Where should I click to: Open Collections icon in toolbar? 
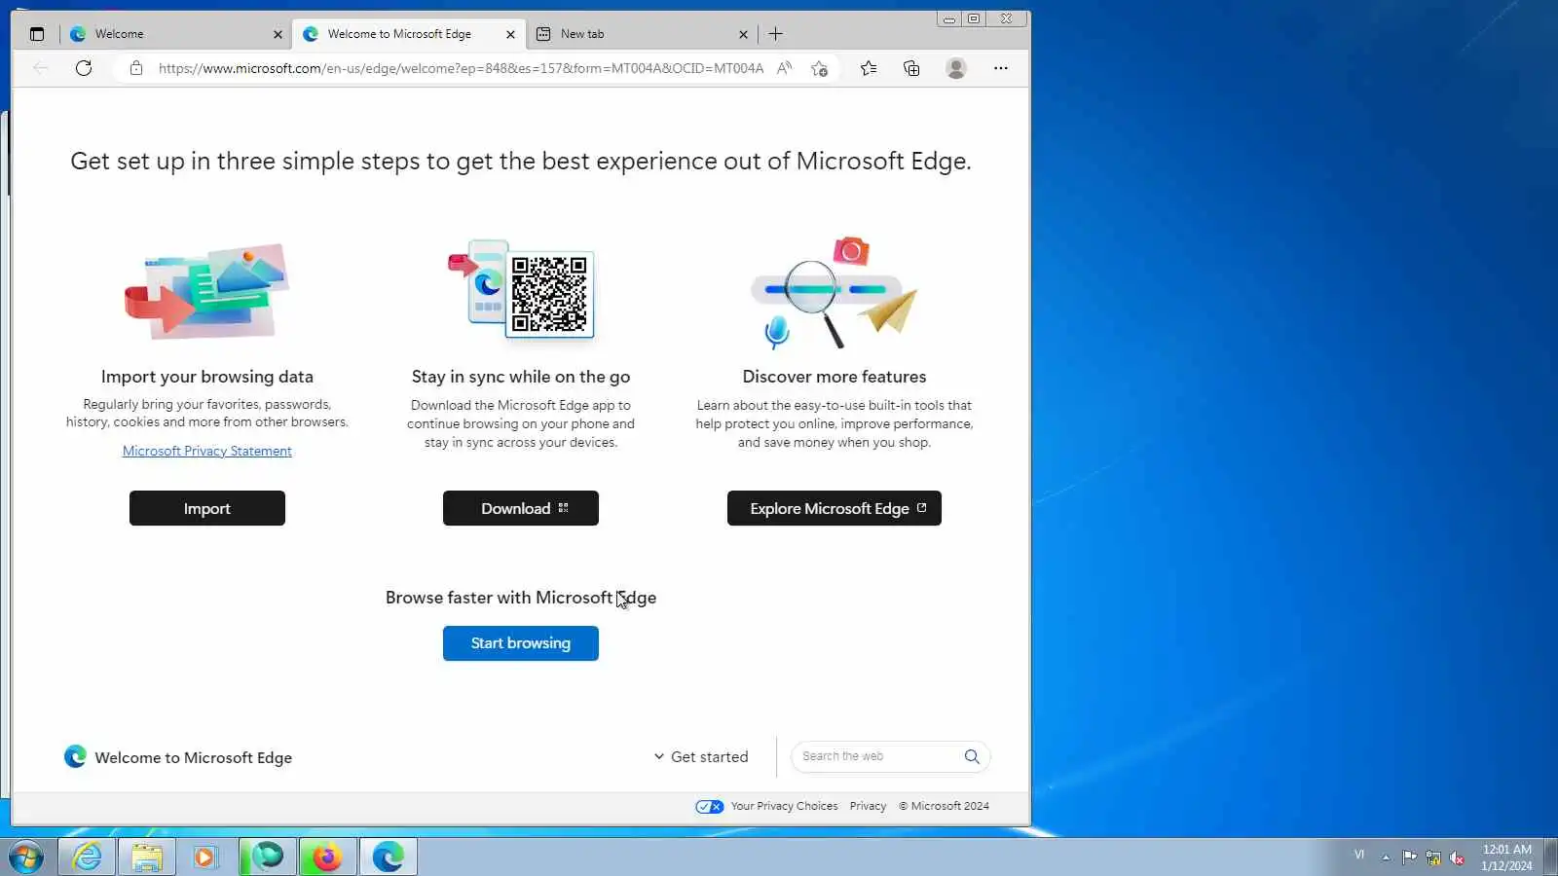[911, 68]
